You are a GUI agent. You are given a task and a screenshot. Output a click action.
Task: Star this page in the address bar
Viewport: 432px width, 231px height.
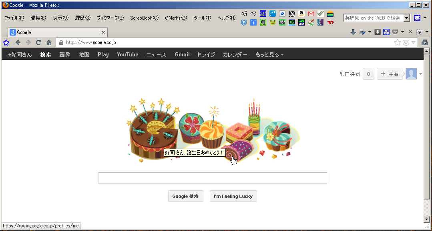[x=397, y=42]
